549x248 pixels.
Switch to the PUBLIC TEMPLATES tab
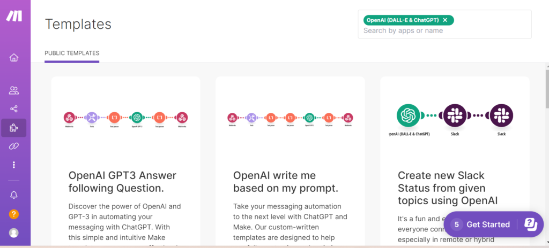[x=72, y=53]
